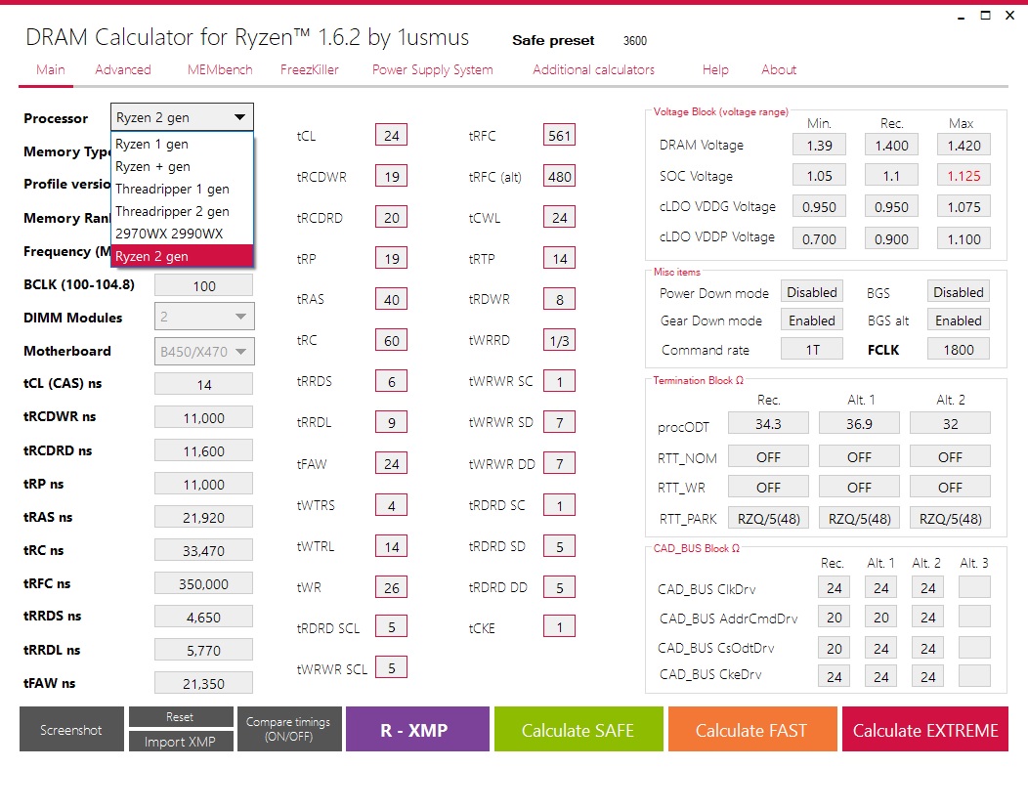Click procODT Rec. value 34.3

[768, 423]
